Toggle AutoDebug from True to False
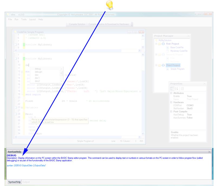 tap(189, 115)
